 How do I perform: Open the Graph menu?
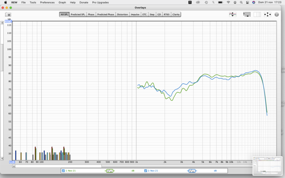(x=62, y=2)
